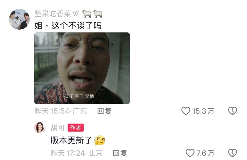Tap the 7.6万 like count
The width and height of the screenshot is (247, 160).
click(205, 153)
